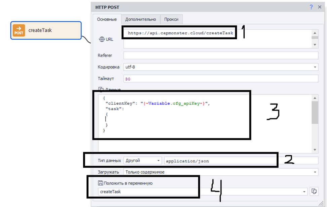Open the Прокси tab
The height and width of the screenshot is (207, 327).
[x=171, y=19]
